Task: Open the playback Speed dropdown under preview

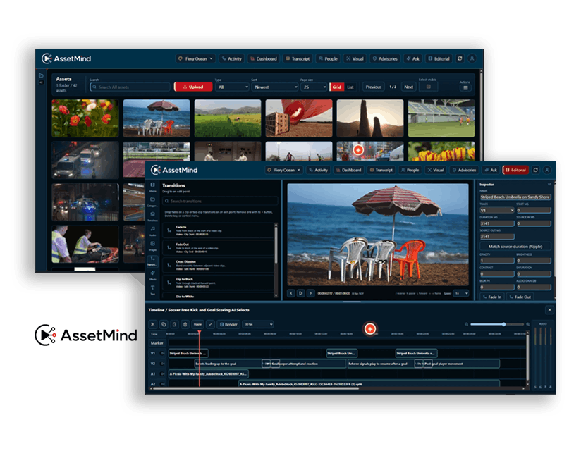Action: [x=462, y=293]
